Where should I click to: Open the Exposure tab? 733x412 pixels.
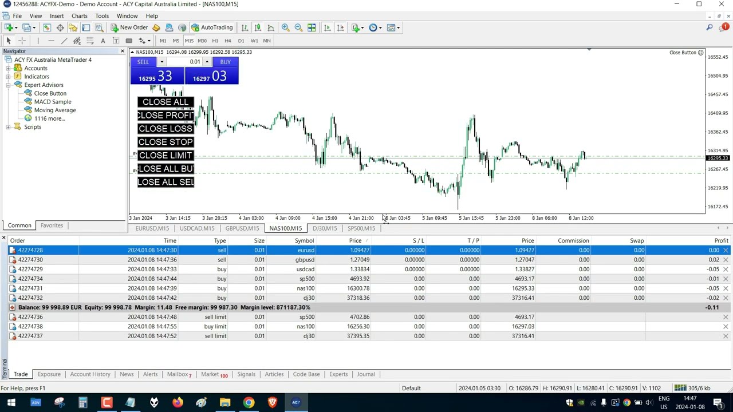pyautogui.click(x=49, y=374)
